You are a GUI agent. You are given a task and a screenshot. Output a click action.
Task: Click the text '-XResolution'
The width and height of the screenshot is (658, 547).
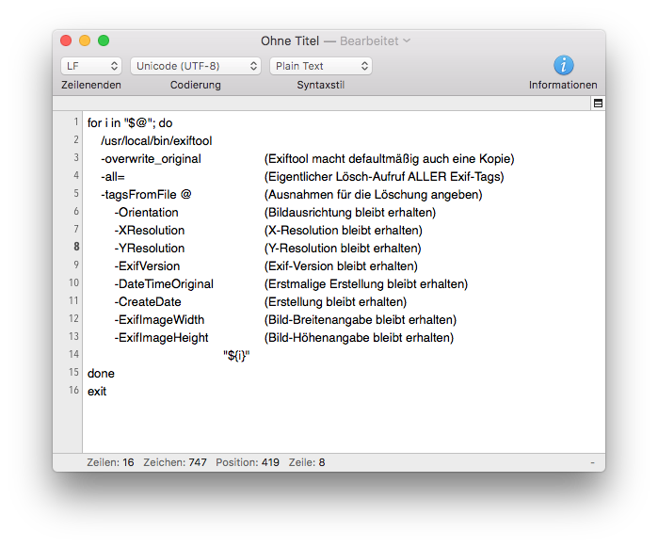pos(150,230)
